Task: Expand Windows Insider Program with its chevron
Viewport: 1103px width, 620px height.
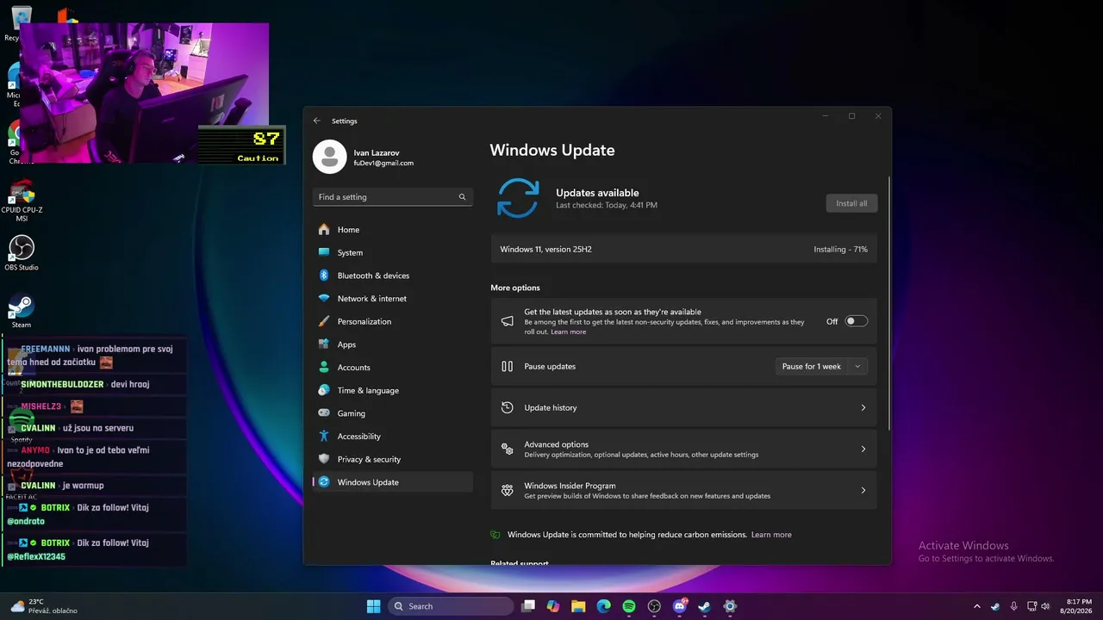Action: (x=863, y=491)
